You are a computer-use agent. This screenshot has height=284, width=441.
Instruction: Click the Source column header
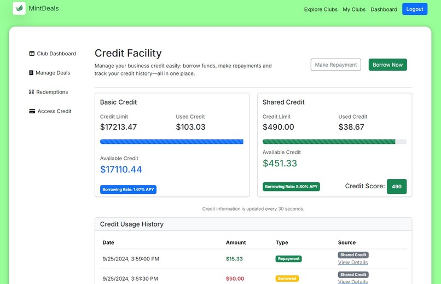coord(347,242)
